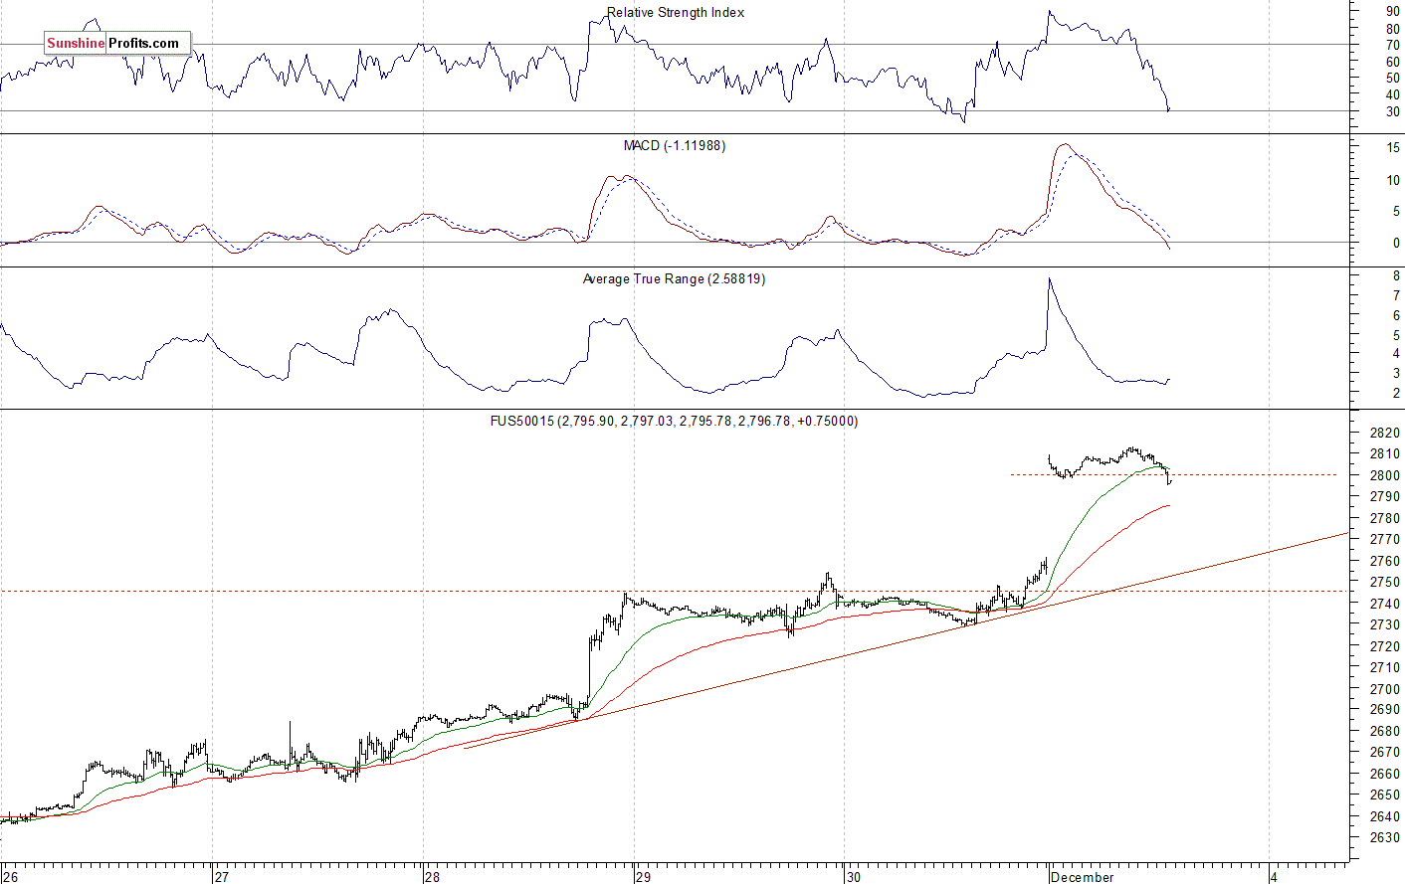Click the 2630 price axis value

pyautogui.click(x=1385, y=837)
